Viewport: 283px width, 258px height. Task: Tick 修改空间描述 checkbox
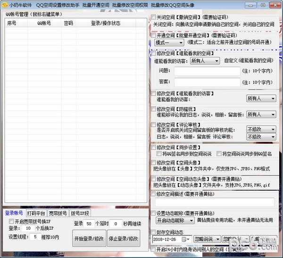[x=153, y=194]
